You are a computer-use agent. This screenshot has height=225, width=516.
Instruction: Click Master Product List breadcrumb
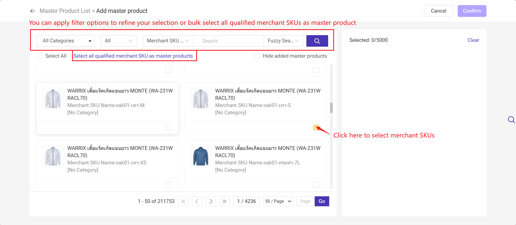click(x=65, y=11)
